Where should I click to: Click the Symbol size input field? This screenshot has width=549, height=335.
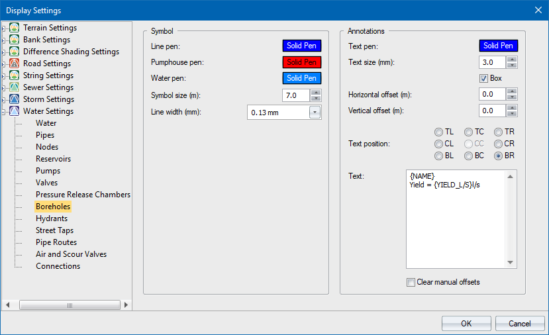click(295, 95)
